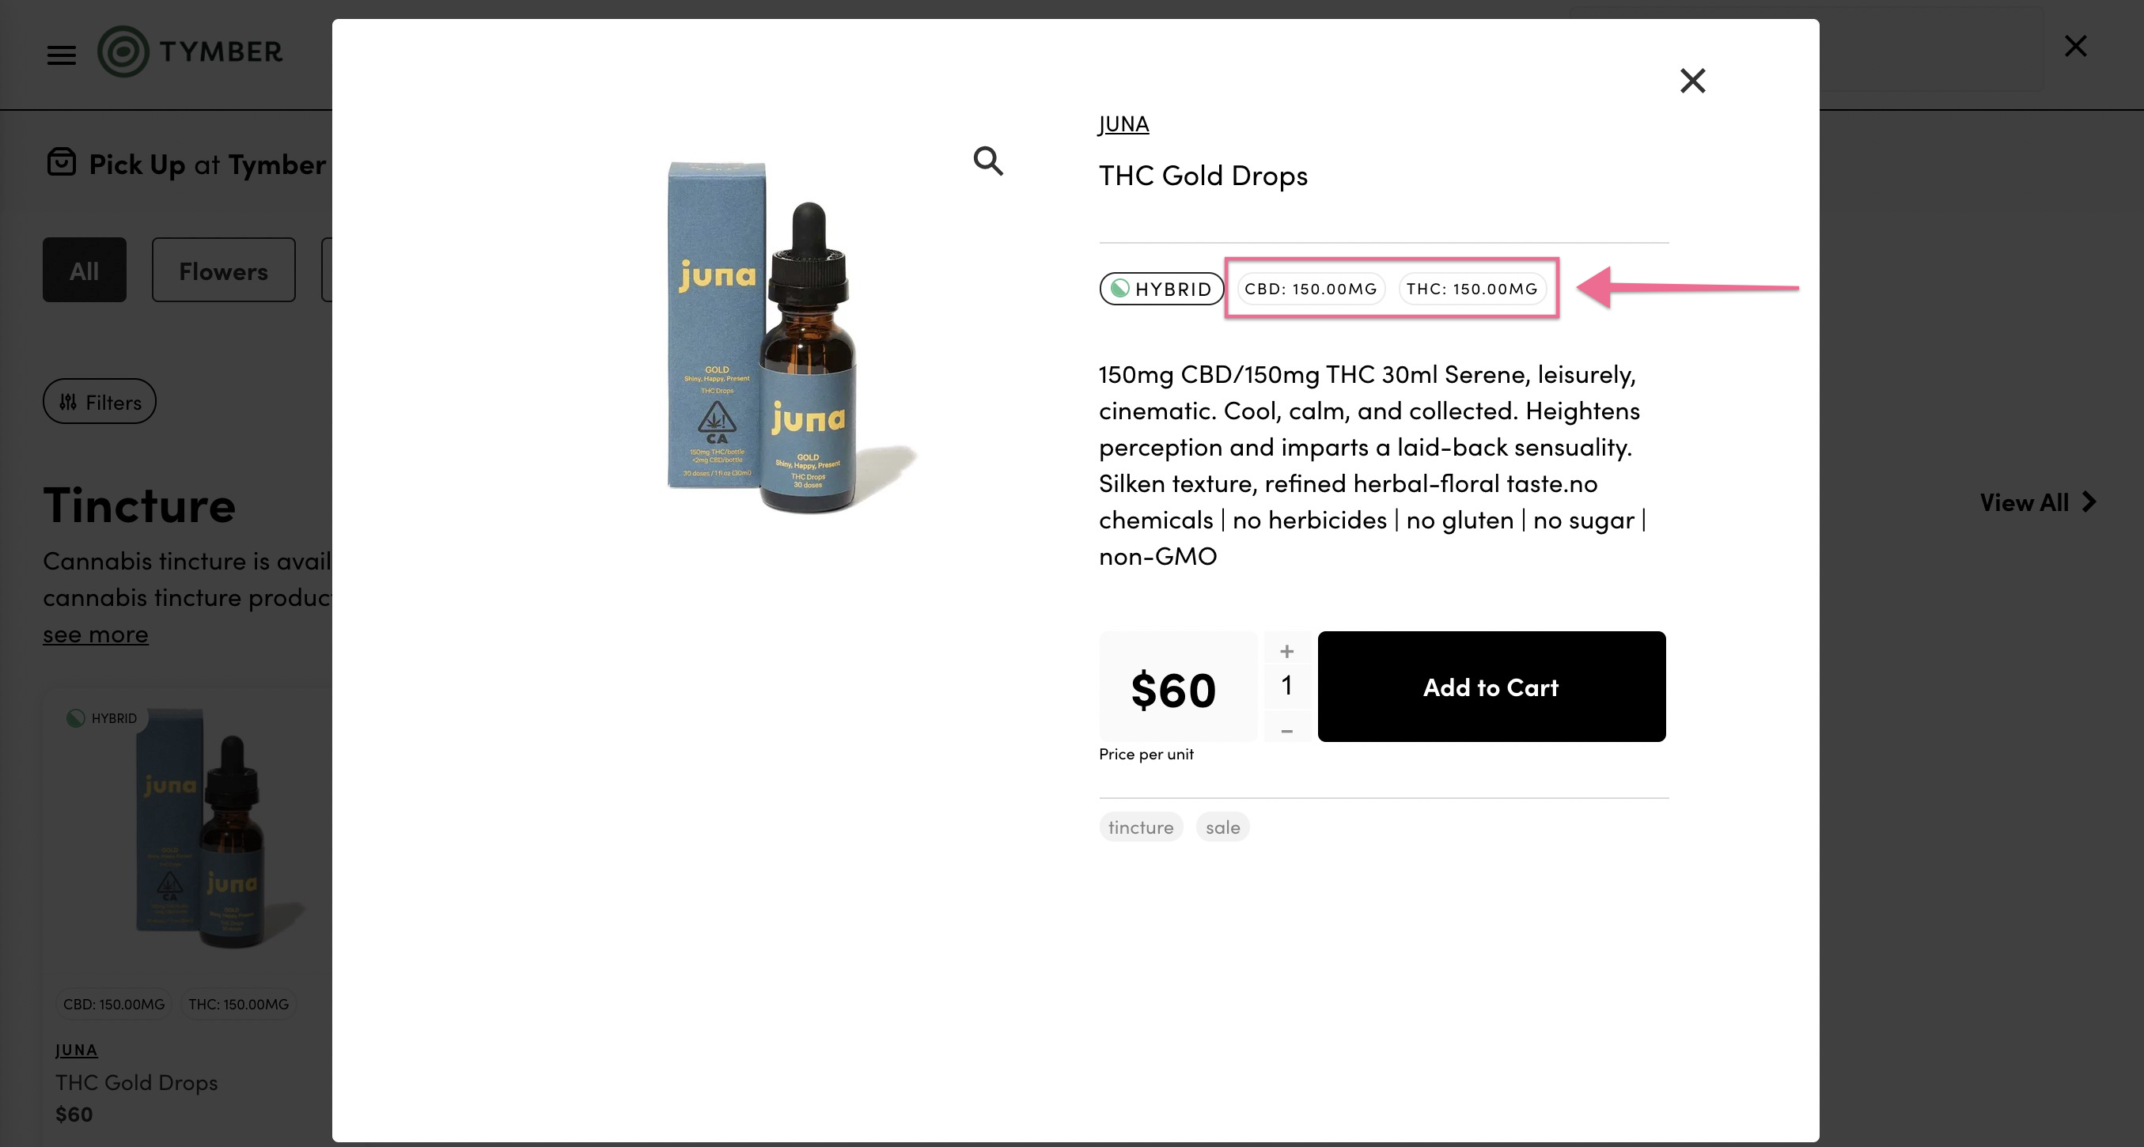Screen dimensions: 2144x1147
Task: Expand View All for Tincture
Action: coord(2037,502)
